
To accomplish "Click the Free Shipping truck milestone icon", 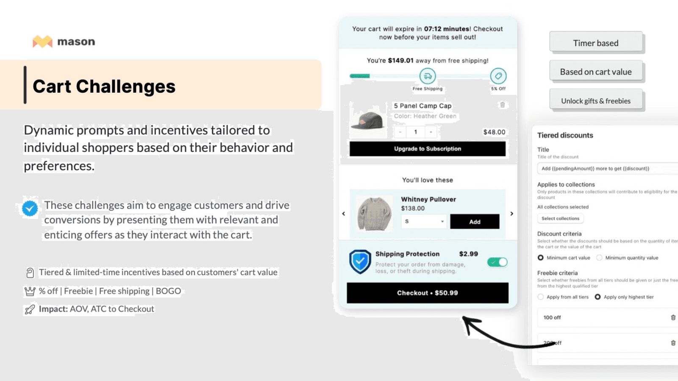I will point(428,76).
